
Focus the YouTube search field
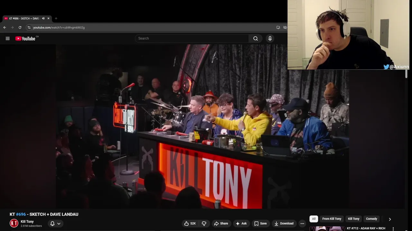click(x=192, y=38)
